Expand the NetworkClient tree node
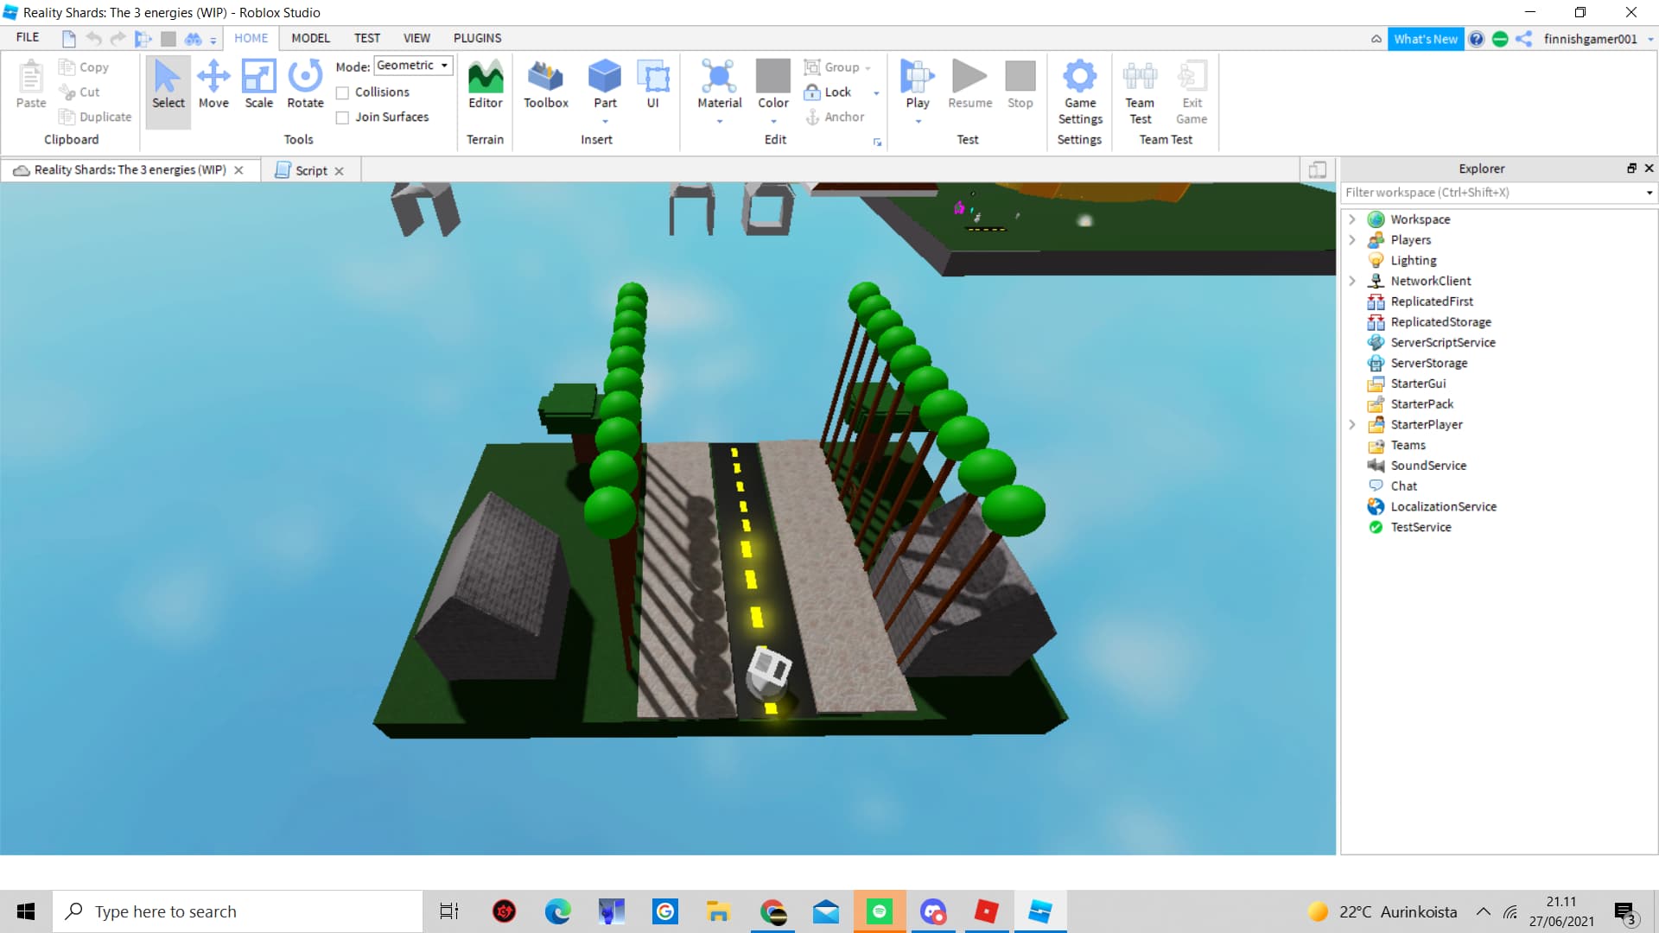Viewport: 1659px width, 933px height. (x=1352, y=281)
